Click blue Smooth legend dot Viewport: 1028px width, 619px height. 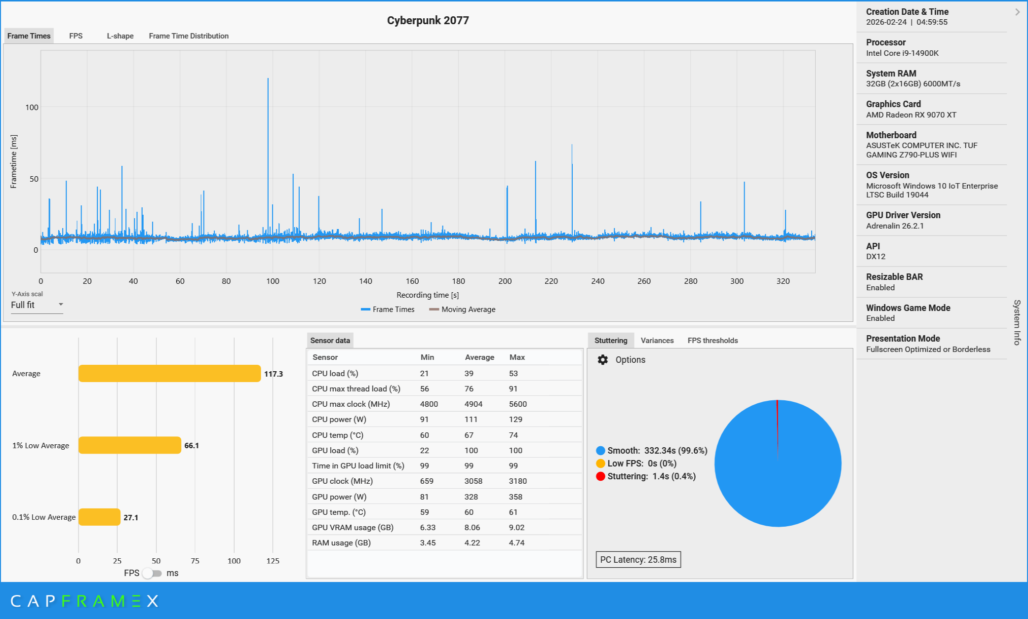600,450
